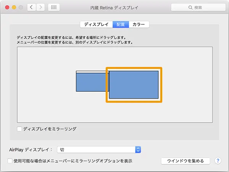Click the ウインドウを集める button
229x172 pixels.
coord(185,161)
